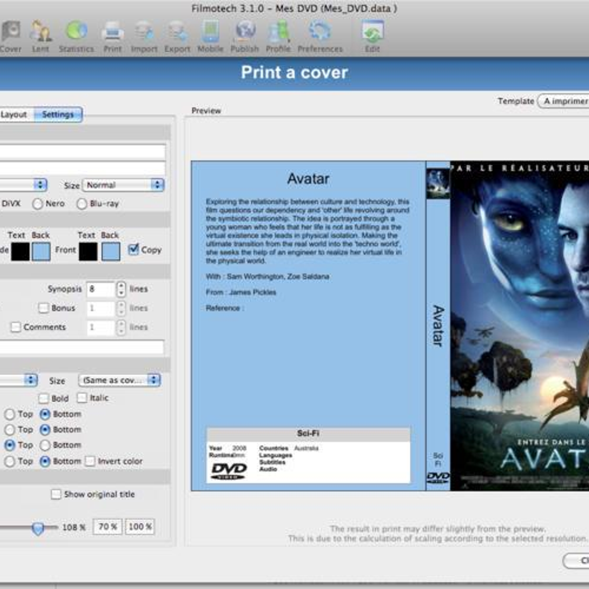Click the zoom slider handle at 108%
This screenshot has width=589, height=589.
click(x=38, y=528)
